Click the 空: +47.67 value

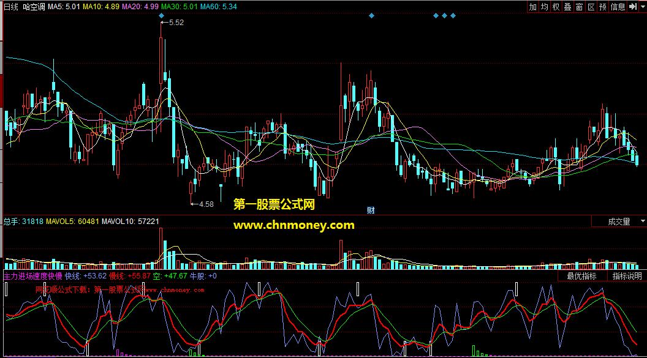170,276
